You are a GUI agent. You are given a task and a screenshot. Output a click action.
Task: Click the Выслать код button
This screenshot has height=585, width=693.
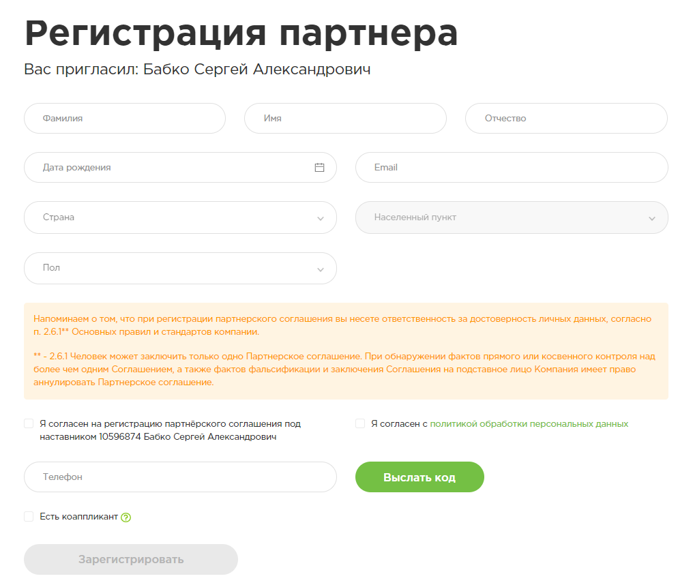pos(419,477)
